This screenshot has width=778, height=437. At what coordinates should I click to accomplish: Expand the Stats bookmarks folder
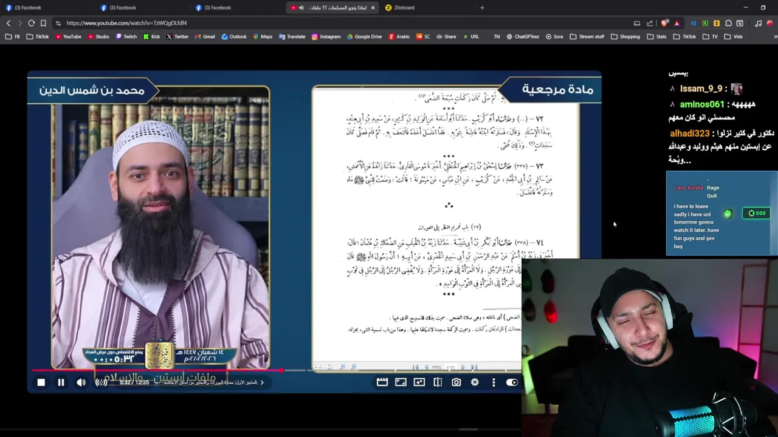(x=656, y=36)
